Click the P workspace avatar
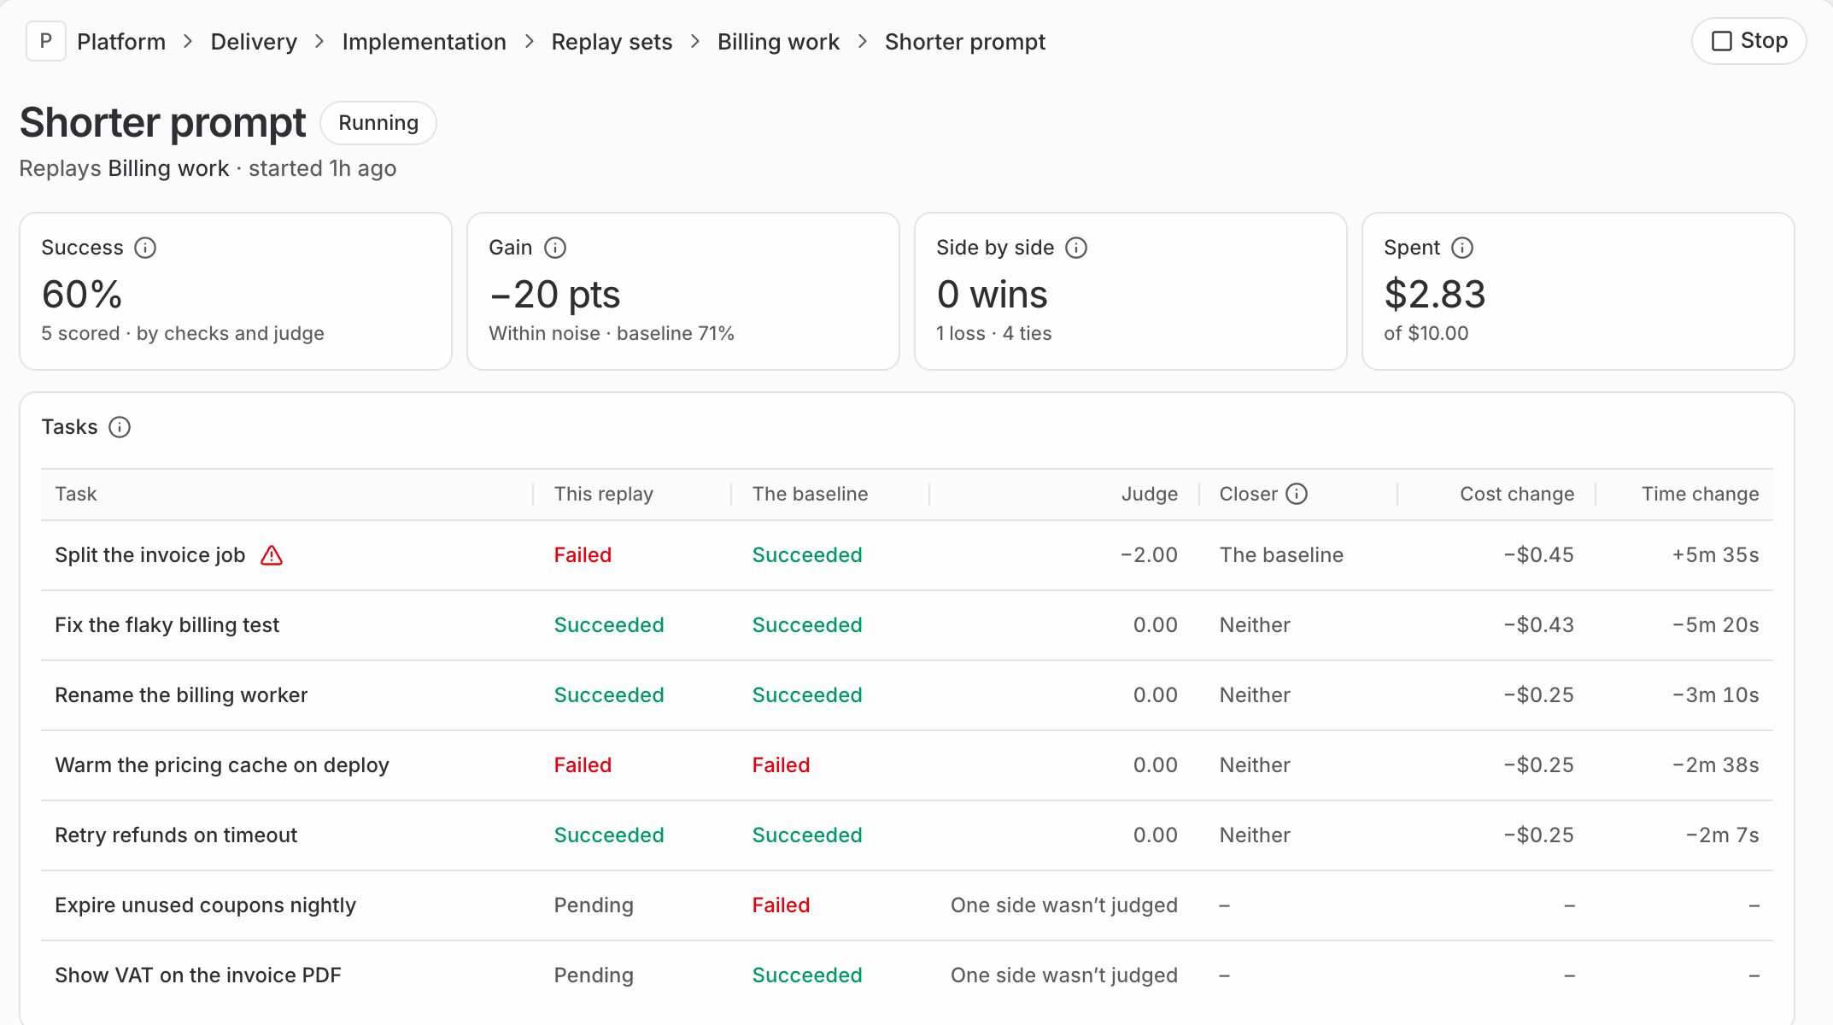The image size is (1833, 1025). click(x=46, y=41)
